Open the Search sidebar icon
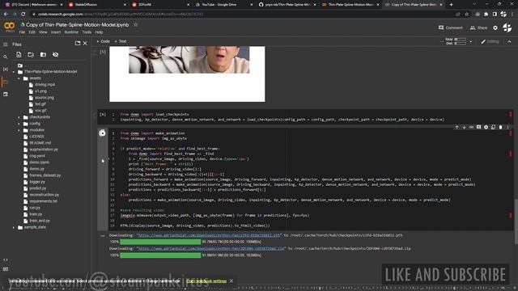This screenshot has height=291, width=518. [x=6, y=57]
